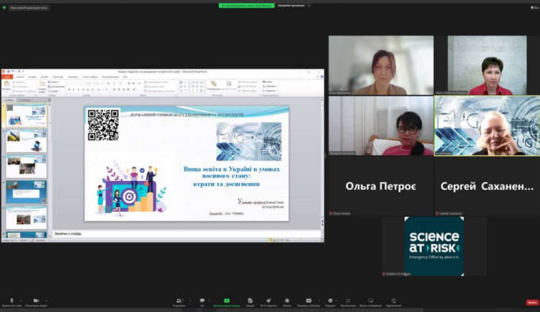
Task: Open the Participants panel
Action: coord(179,300)
